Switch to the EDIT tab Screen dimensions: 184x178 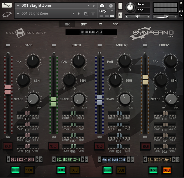84,24
